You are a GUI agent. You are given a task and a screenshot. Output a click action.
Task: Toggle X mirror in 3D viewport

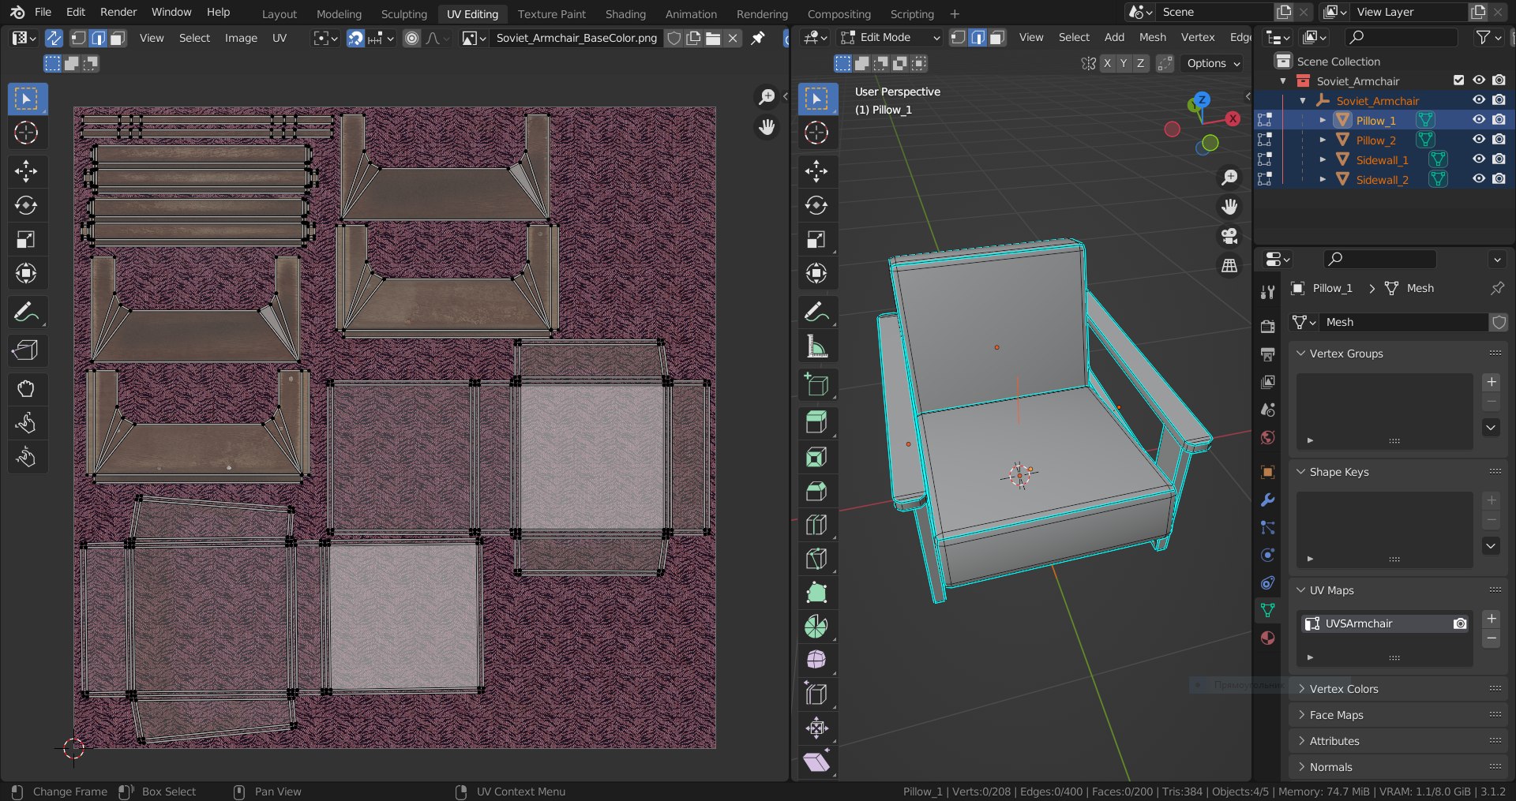pos(1107,63)
